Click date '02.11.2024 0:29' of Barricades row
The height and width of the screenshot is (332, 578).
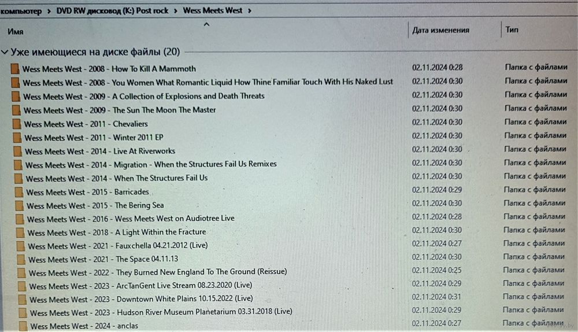click(x=437, y=190)
